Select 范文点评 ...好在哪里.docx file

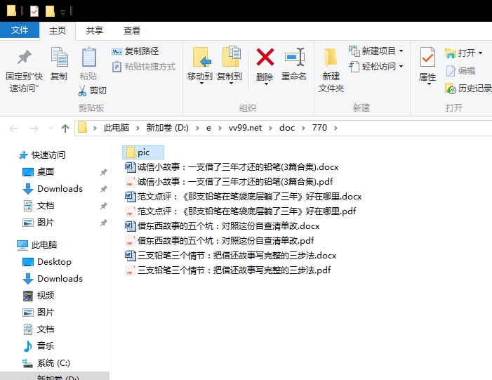click(244, 197)
